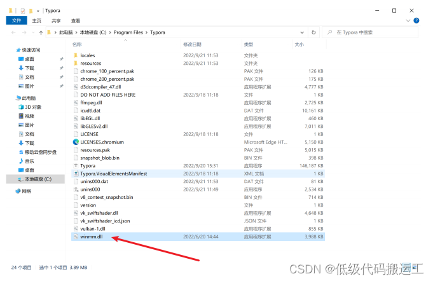Click the Typora application icon
Screen dimensions: 433x281
coord(76,166)
